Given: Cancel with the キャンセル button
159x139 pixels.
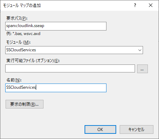Looking at the screenshot, I should pyautogui.click(x=136, y=129).
